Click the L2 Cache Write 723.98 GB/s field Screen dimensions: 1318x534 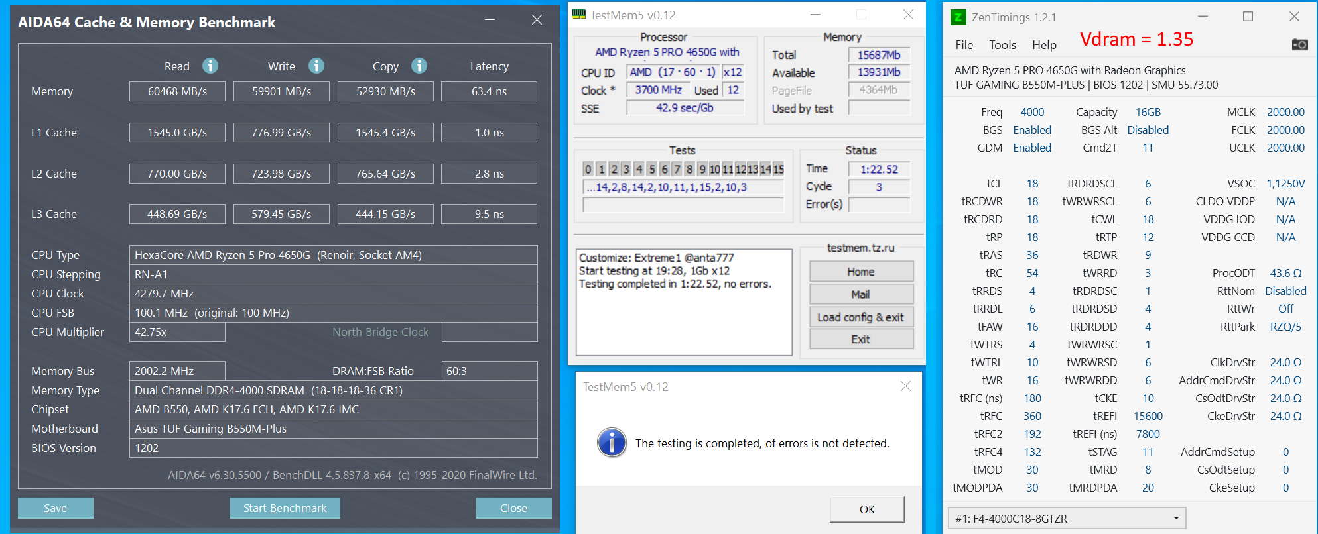pos(281,174)
